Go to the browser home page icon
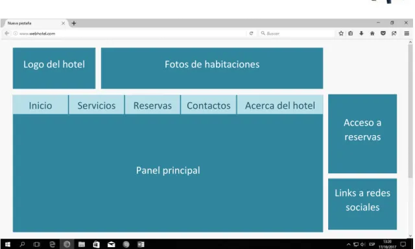 (x=372, y=33)
